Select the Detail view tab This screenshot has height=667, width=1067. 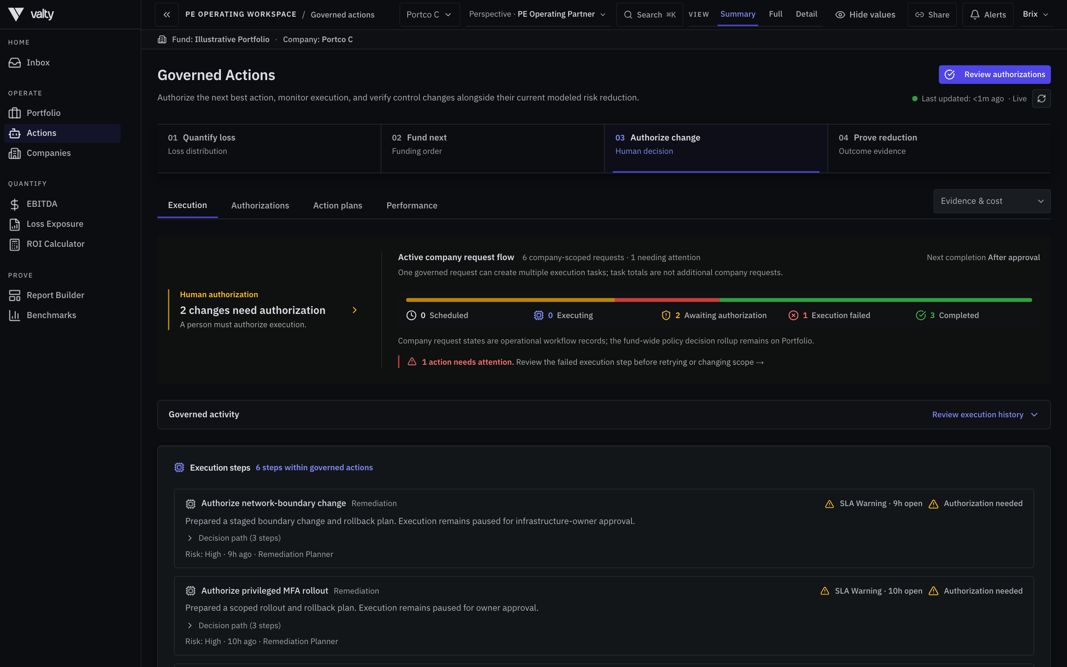click(807, 14)
